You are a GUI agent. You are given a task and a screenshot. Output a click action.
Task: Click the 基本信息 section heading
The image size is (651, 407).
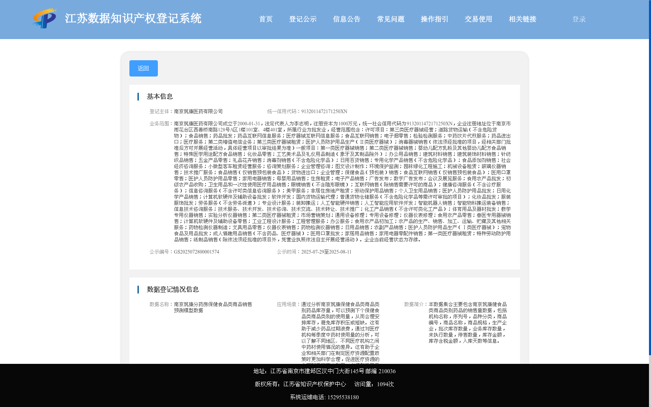(x=160, y=96)
